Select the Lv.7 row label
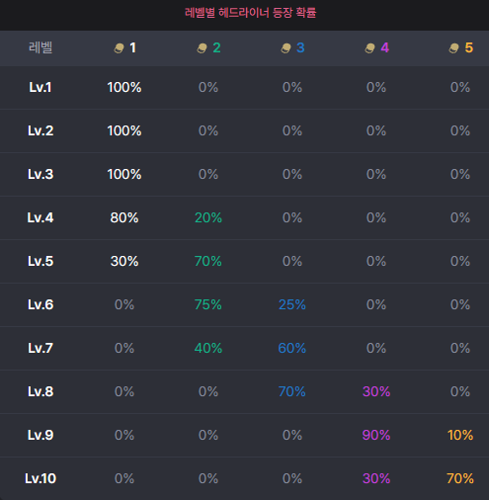 pyautogui.click(x=41, y=348)
